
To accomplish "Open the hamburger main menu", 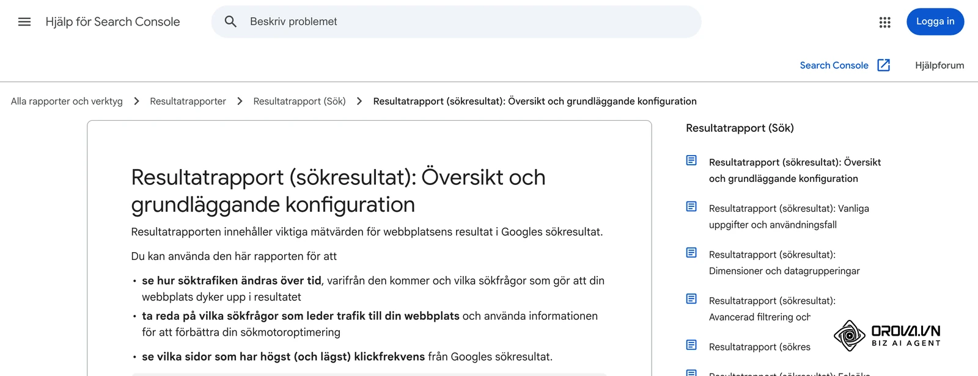I will (x=24, y=22).
